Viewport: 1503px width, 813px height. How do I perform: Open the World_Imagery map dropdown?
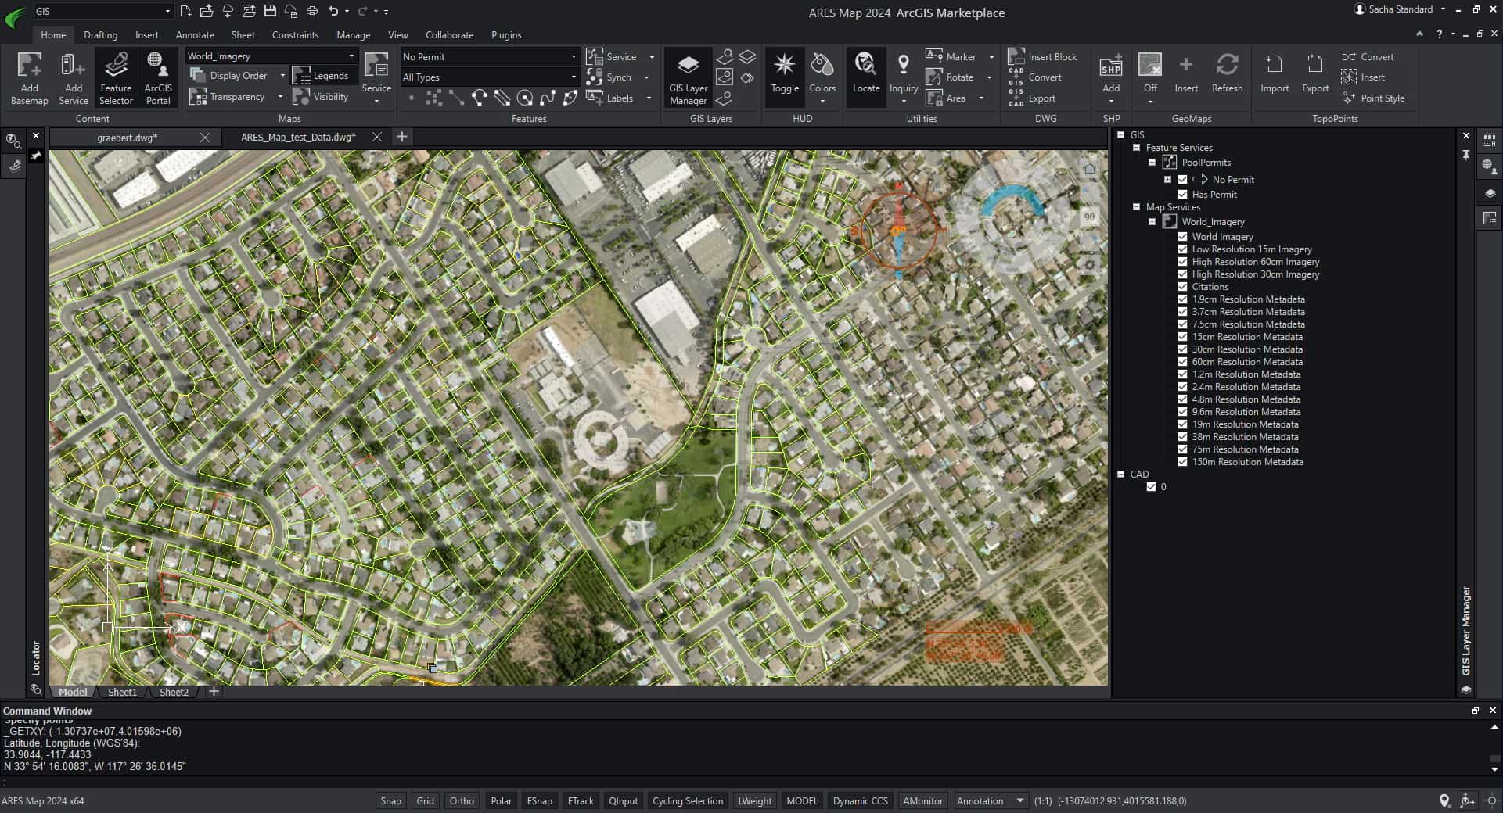click(x=271, y=56)
